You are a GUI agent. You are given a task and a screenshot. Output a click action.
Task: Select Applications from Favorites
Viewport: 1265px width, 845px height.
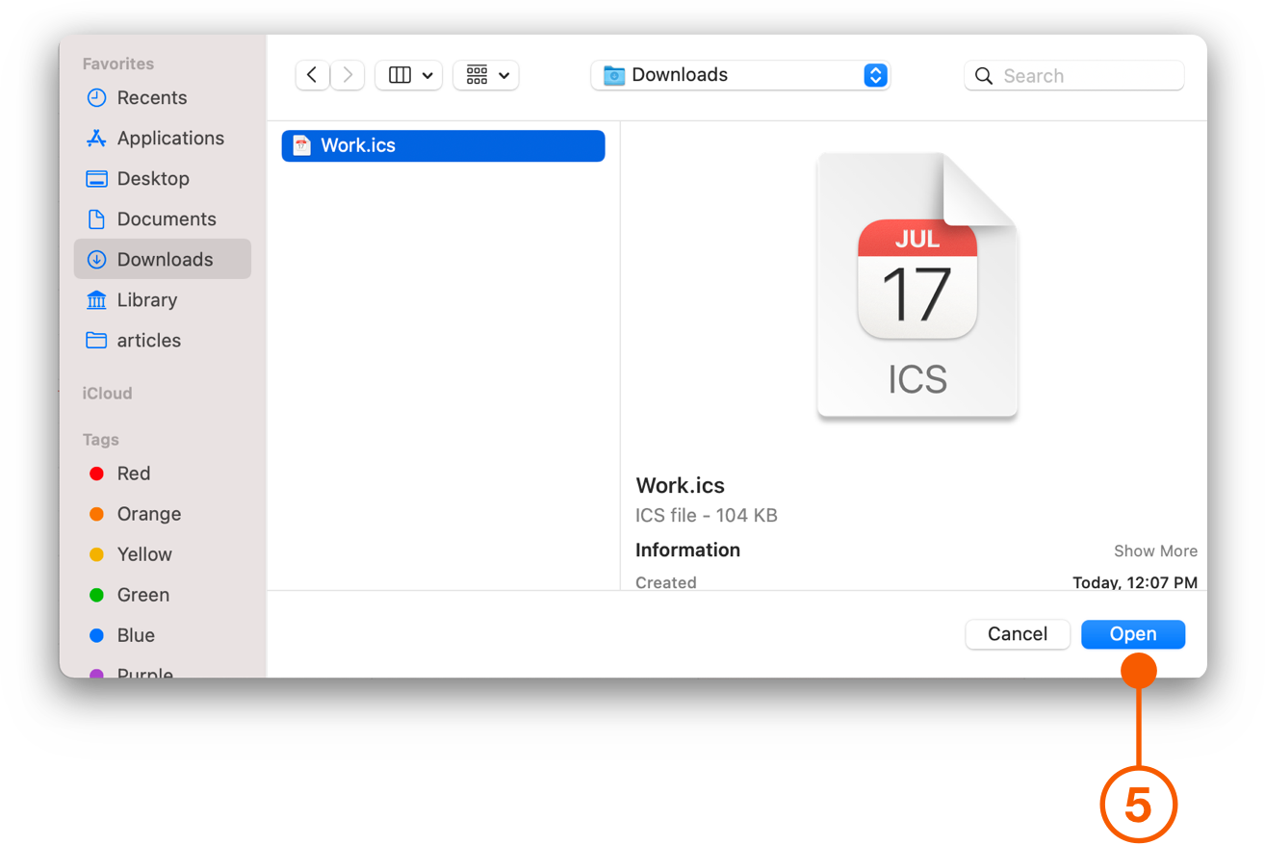click(x=170, y=138)
